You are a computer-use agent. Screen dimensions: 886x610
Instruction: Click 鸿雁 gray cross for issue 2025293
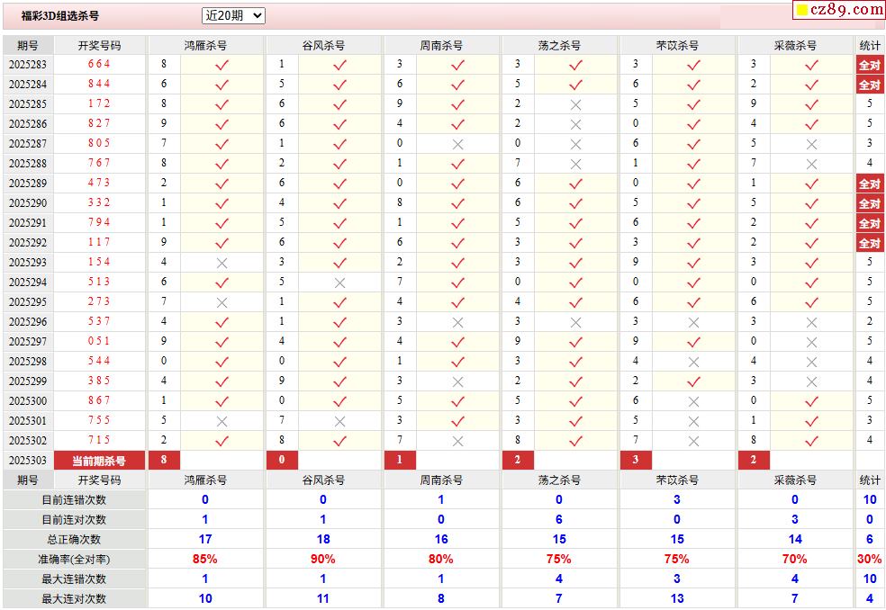(221, 264)
